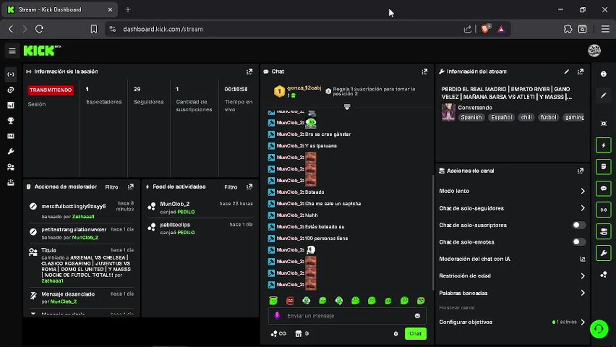Click the screenshot focus icon in the right sidebar
Image resolution: width=616 pixels, height=347 pixels.
pyautogui.click(x=603, y=123)
